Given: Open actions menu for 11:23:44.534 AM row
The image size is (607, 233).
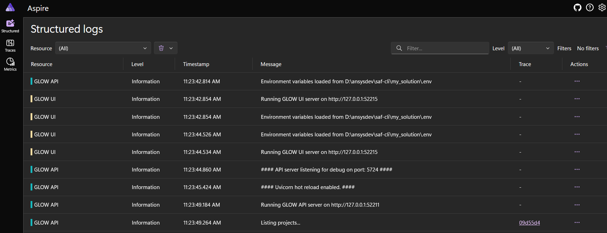Looking at the screenshot, I should pos(577,152).
